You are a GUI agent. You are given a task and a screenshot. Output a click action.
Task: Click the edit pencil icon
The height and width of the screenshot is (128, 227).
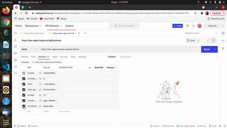point(207,41)
